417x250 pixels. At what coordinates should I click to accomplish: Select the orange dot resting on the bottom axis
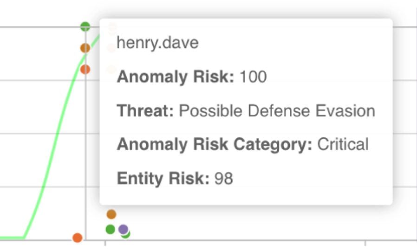78,237
